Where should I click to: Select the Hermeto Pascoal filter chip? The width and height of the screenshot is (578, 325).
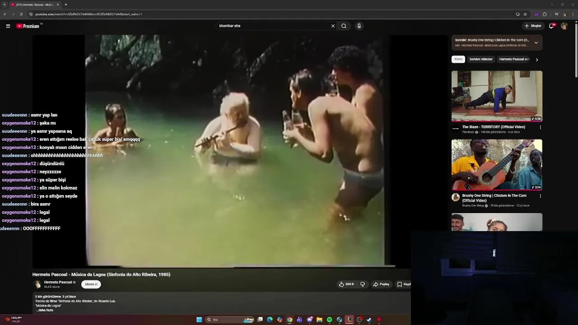click(514, 59)
